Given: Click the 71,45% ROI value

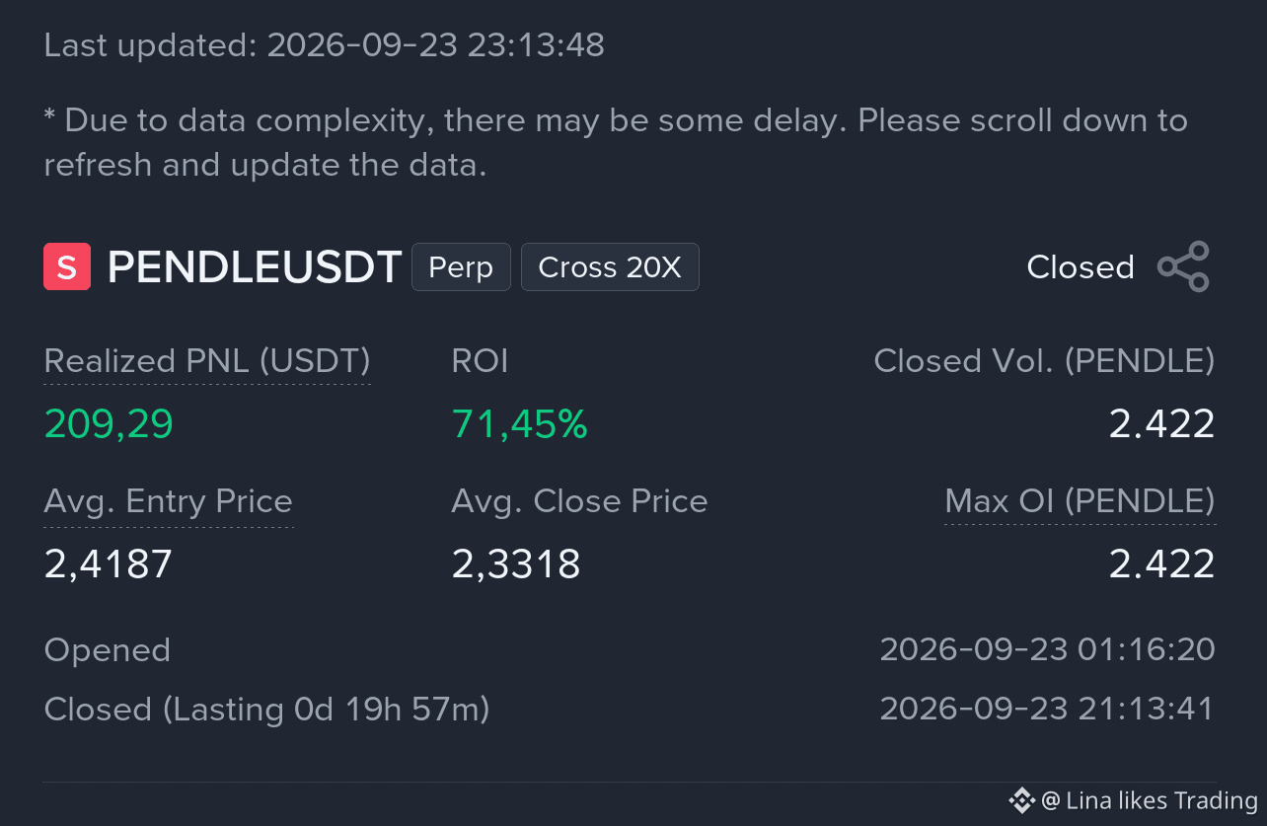Looking at the screenshot, I should [x=520, y=423].
